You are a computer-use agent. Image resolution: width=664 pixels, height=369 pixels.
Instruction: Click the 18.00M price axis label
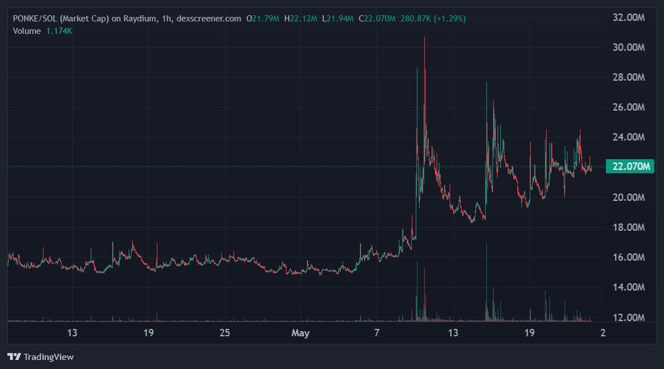[628, 227]
